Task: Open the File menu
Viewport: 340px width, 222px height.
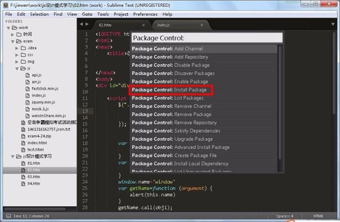Action: tap(8, 14)
